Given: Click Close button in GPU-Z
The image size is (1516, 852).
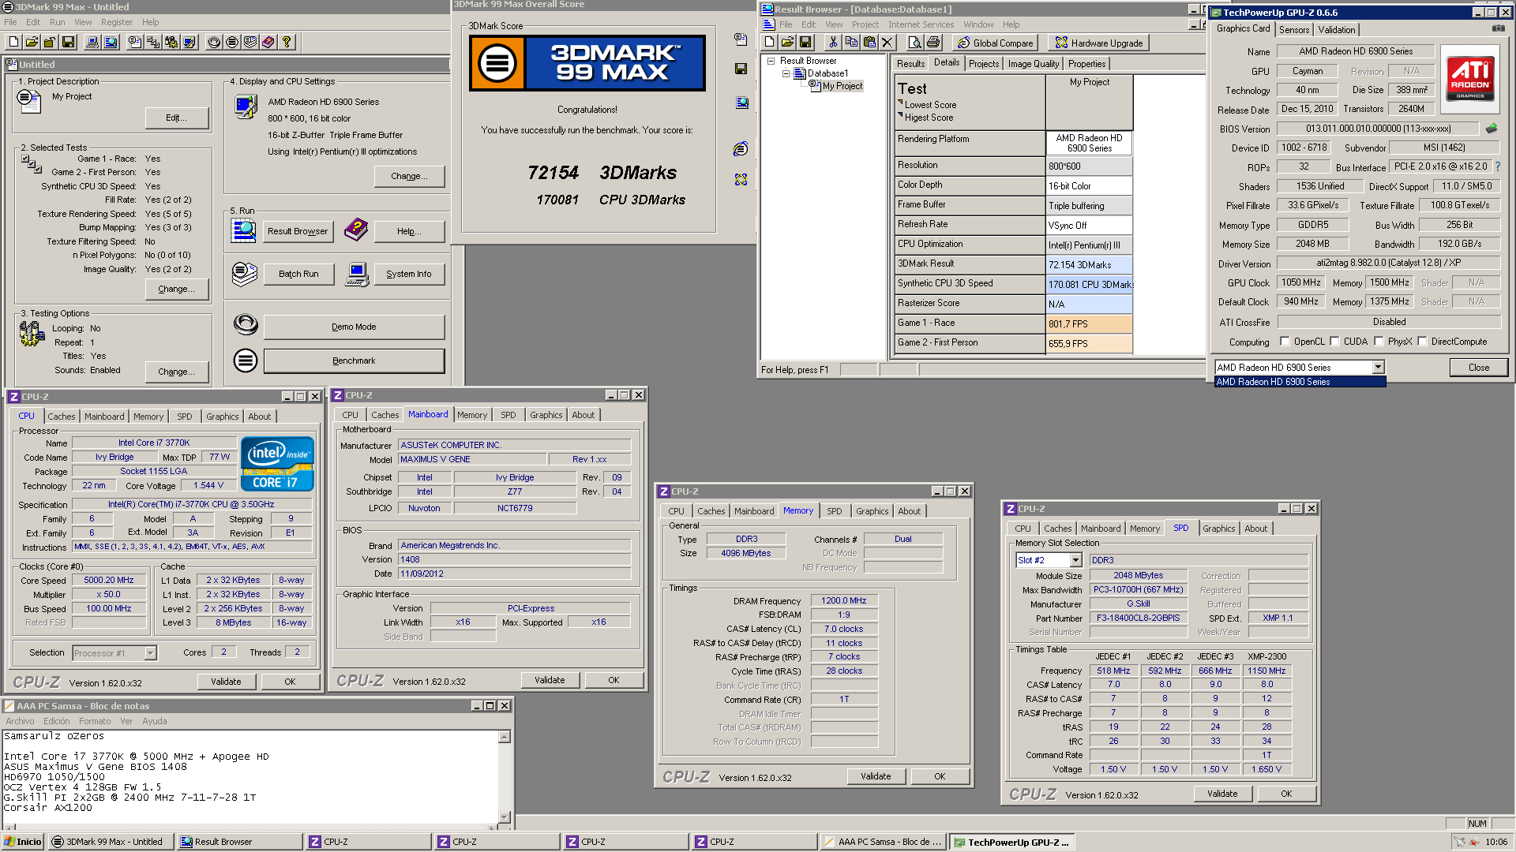Looking at the screenshot, I should coord(1478,368).
